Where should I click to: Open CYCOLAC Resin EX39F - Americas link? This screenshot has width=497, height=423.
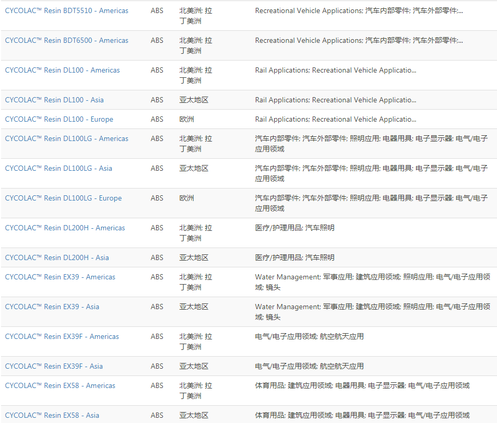click(x=62, y=336)
